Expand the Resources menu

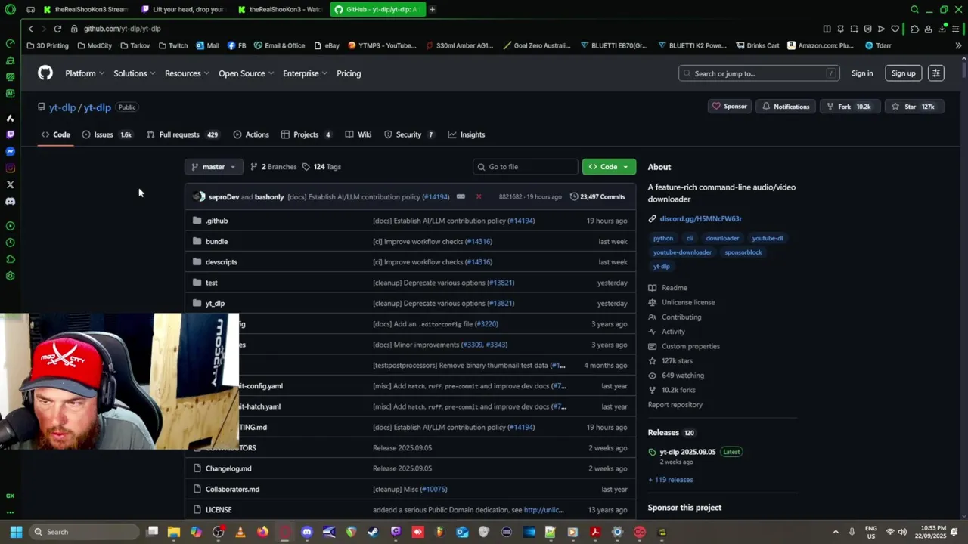click(x=188, y=73)
